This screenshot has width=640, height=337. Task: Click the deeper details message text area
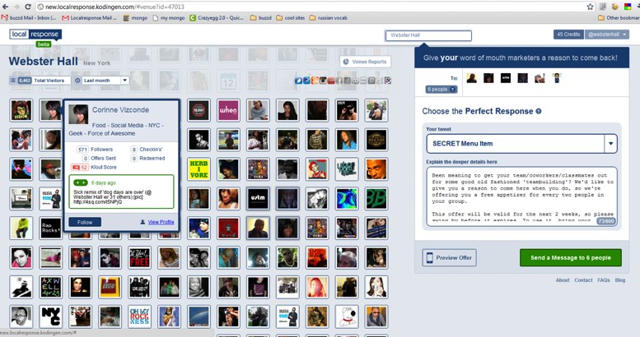tap(521, 196)
